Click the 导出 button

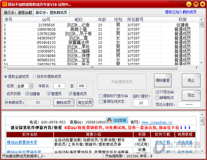point(191,95)
